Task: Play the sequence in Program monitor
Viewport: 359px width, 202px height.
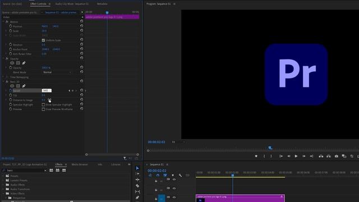Action: pos(296,156)
